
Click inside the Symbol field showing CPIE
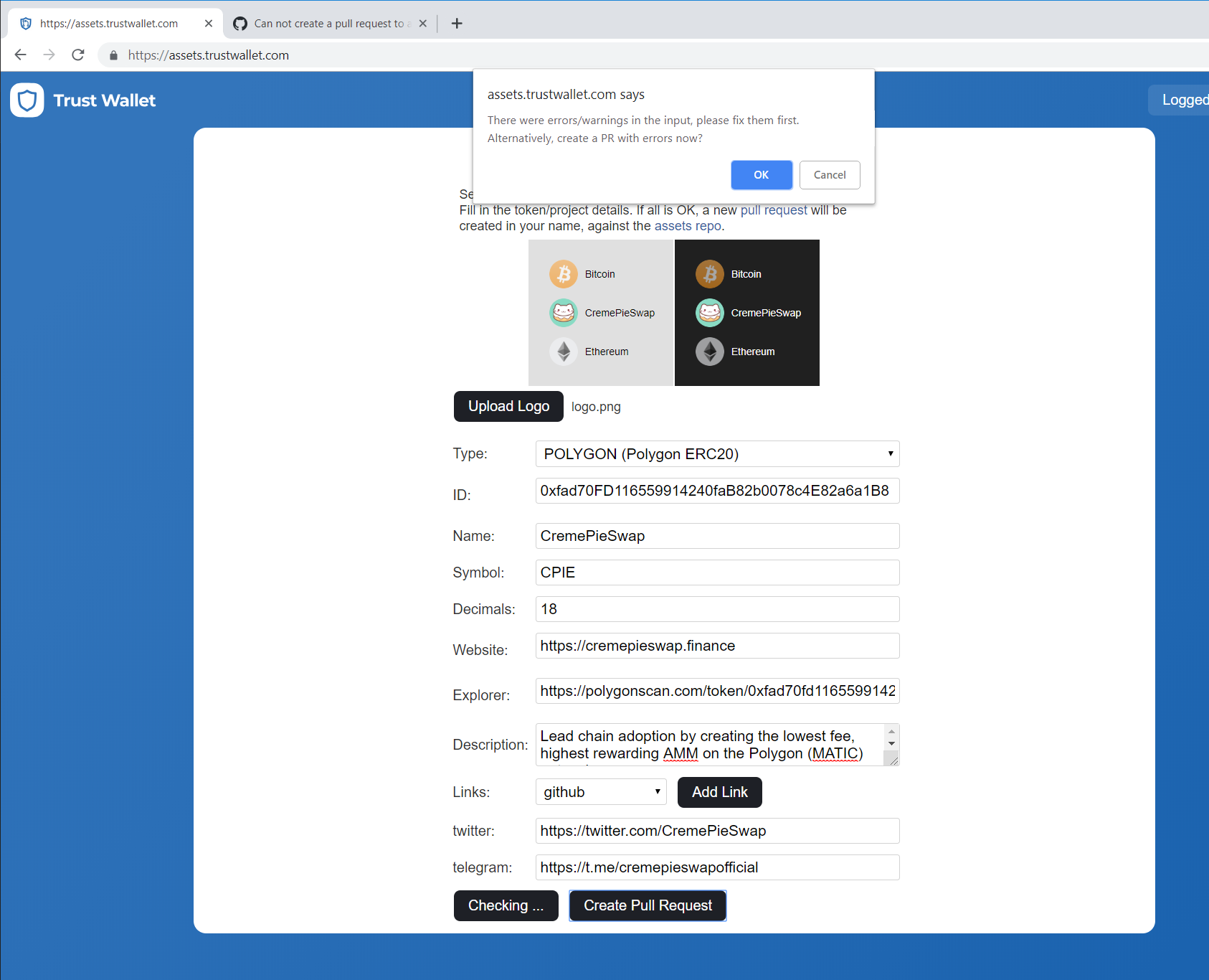click(x=717, y=572)
